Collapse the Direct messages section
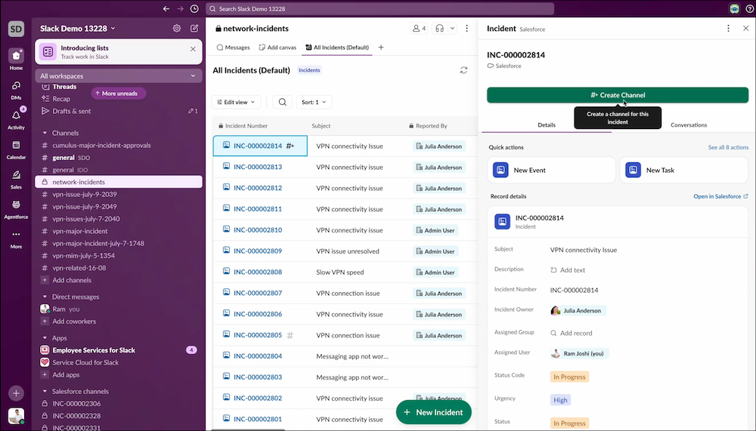 [x=45, y=297]
